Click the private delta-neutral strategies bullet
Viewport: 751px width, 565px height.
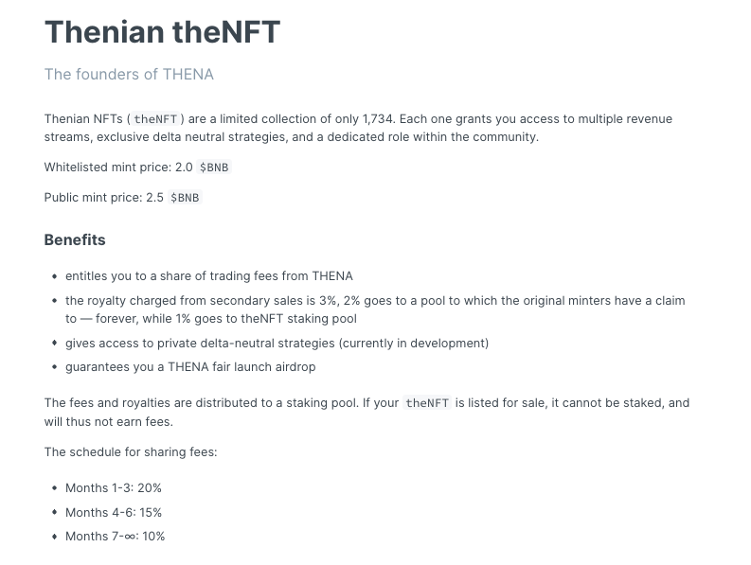point(277,343)
